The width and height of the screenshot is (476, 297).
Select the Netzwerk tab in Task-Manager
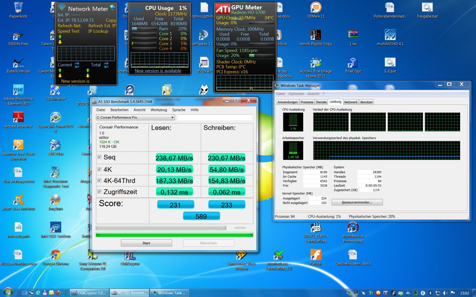(351, 102)
